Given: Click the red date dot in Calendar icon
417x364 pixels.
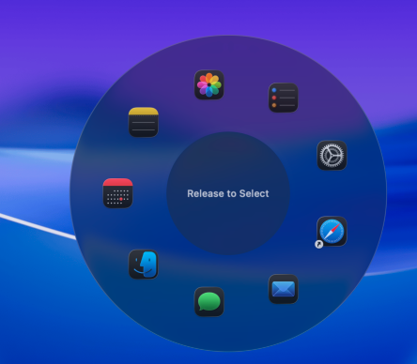Looking at the screenshot, I should [x=121, y=199].
